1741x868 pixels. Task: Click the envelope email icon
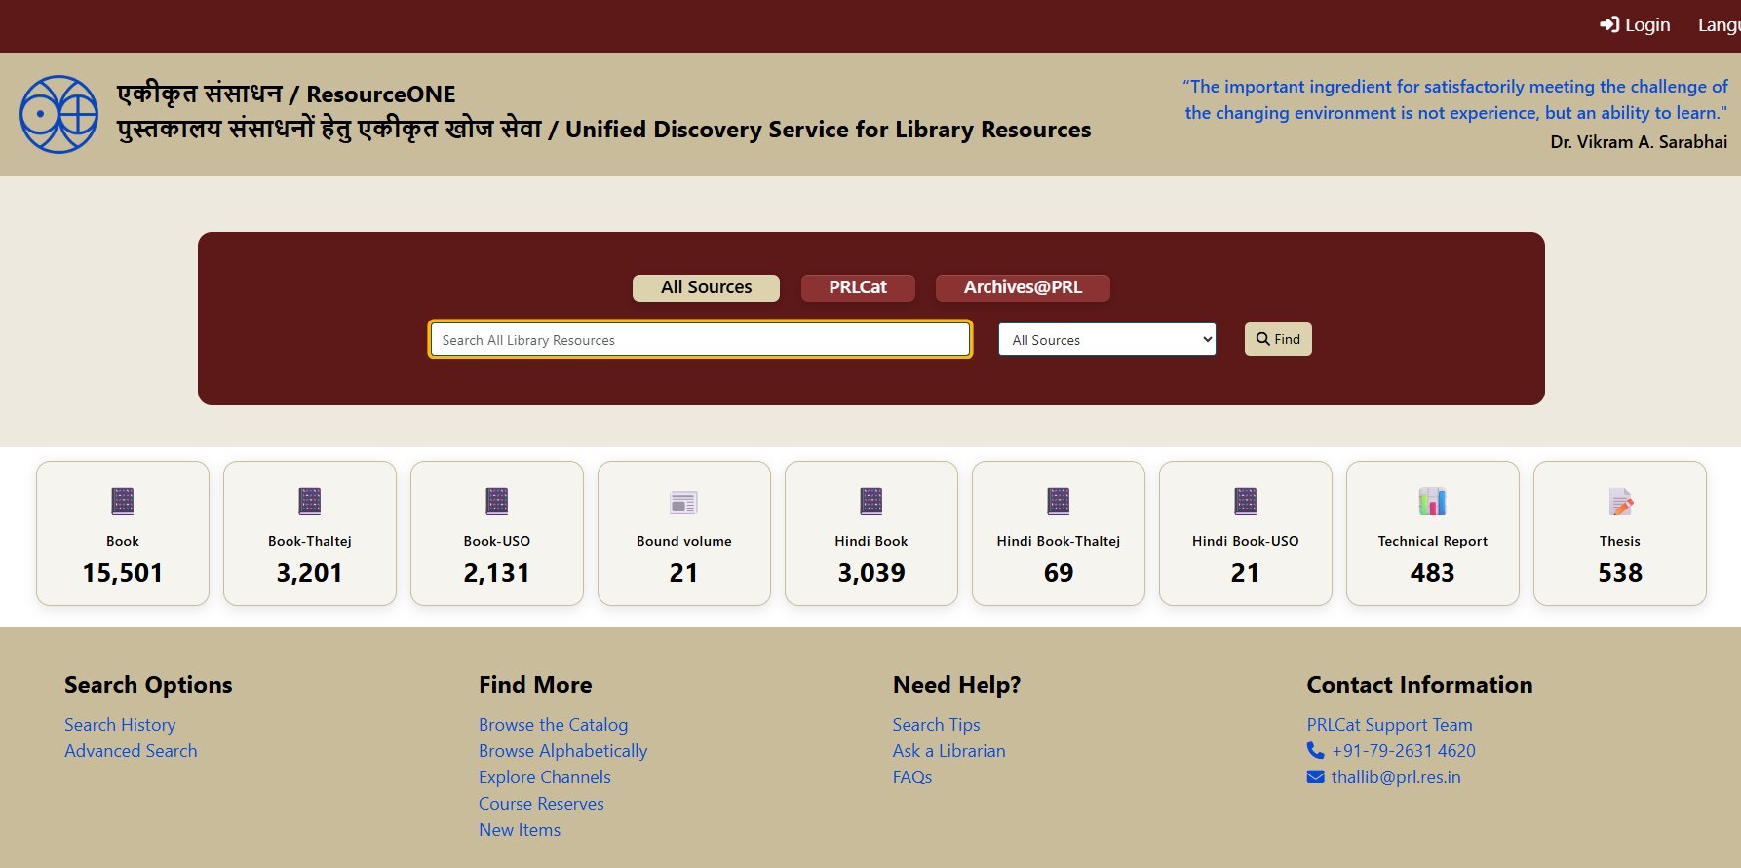1316,777
